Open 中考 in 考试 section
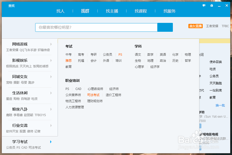This screenshot has width=232, height=155. point(69,55)
